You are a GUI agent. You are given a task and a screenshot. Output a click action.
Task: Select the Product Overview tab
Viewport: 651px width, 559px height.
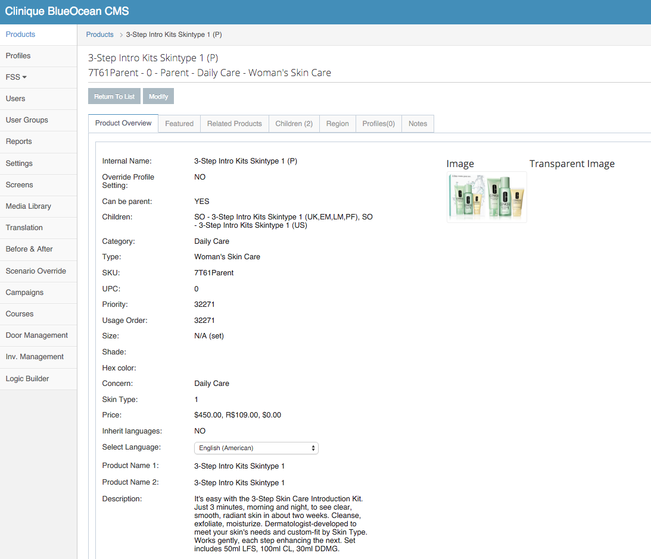(x=123, y=124)
